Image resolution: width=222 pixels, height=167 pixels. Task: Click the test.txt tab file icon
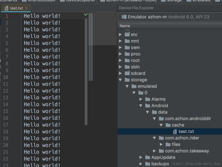[x=6, y=8]
